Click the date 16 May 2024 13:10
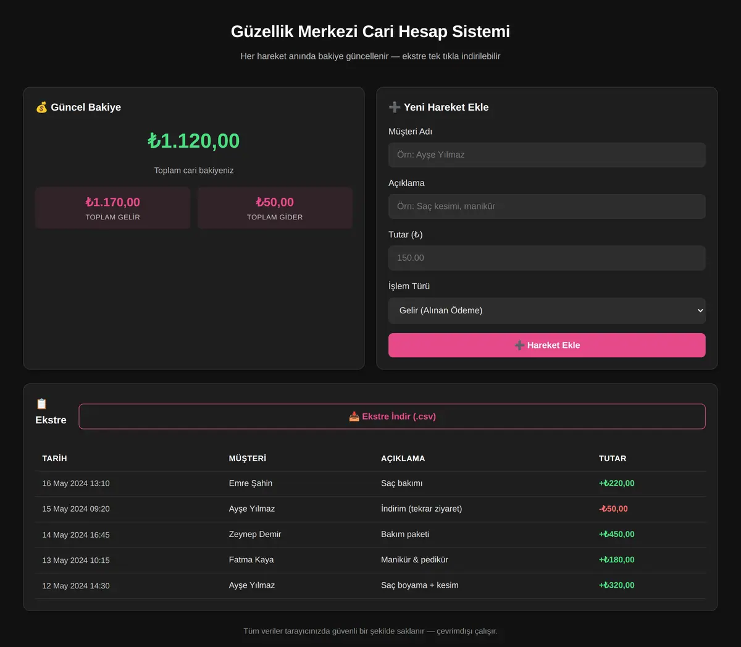Screen dimensions: 741x647 (x=76, y=484)
